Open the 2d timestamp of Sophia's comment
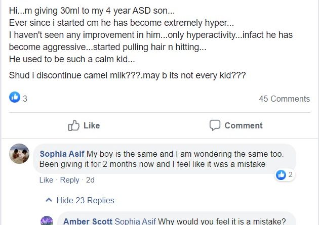This screenshot has width=319, height=225. click(x=90, y=180)
